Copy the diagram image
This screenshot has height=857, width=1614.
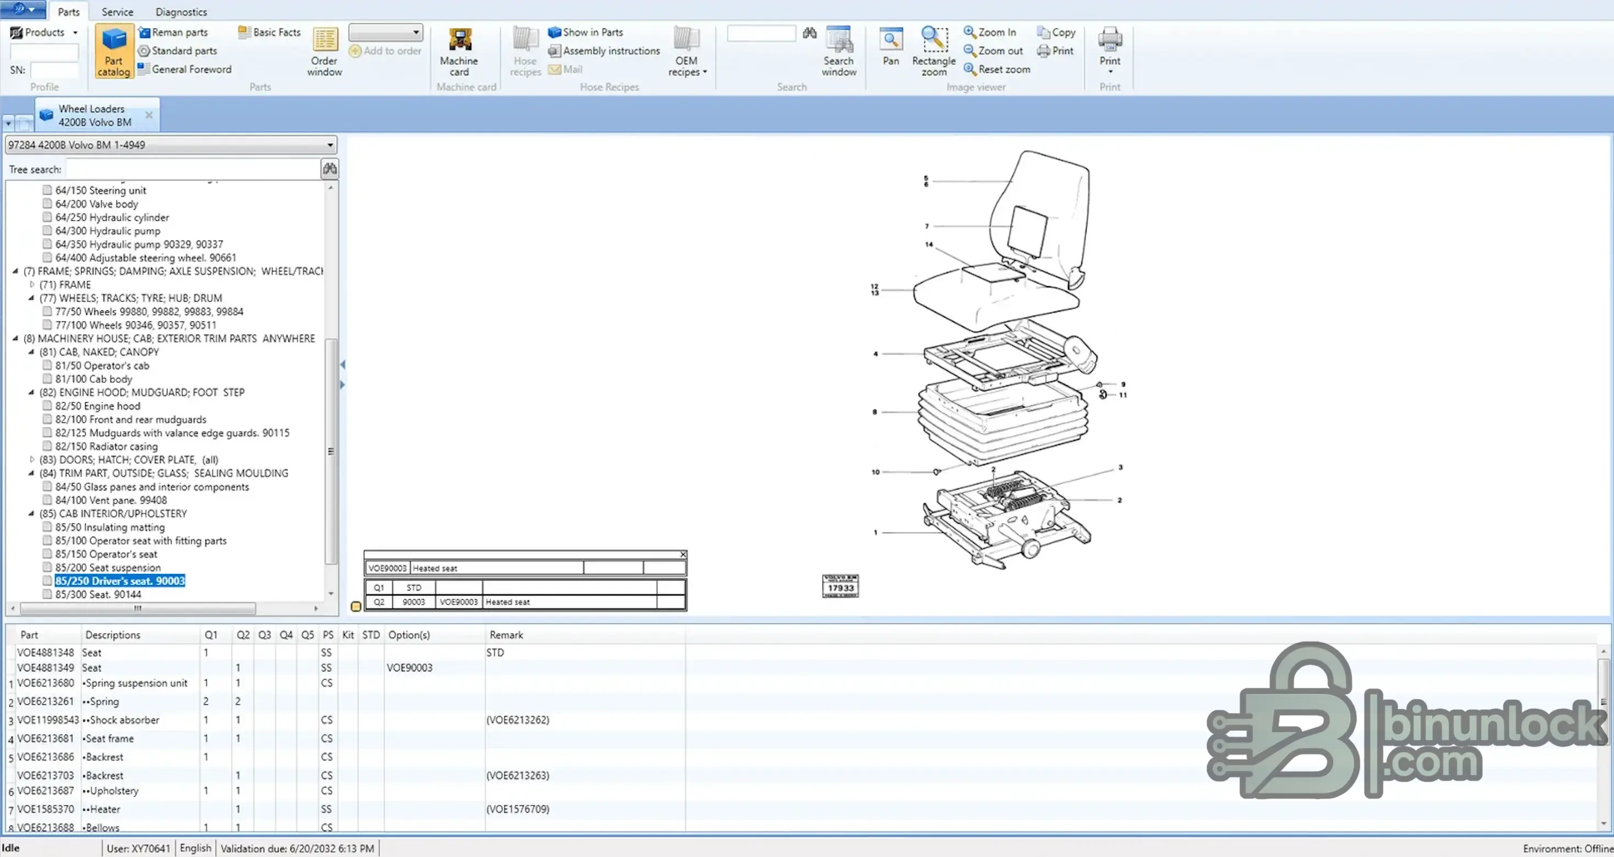click(1056, 32)
